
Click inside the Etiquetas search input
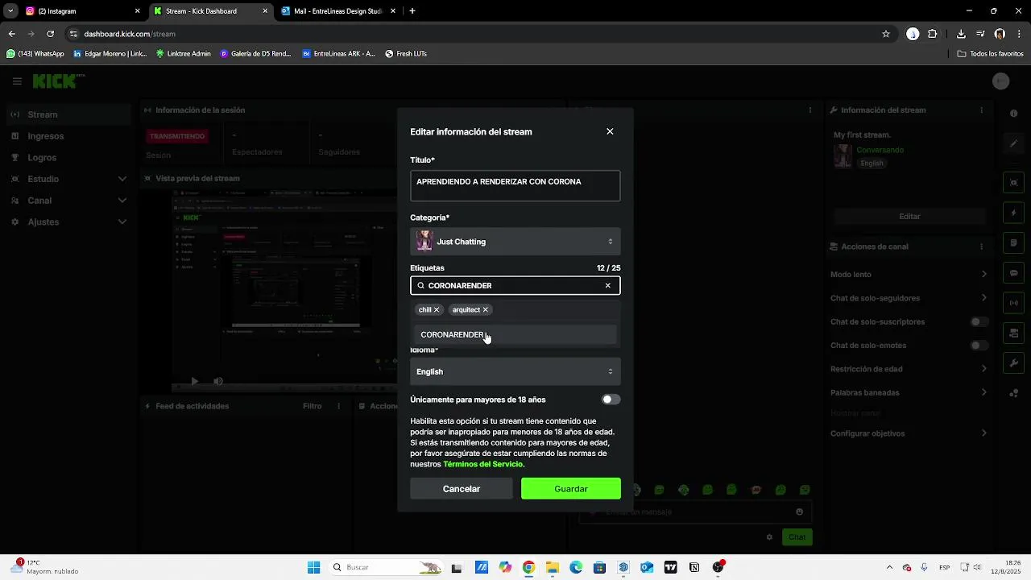514,285
